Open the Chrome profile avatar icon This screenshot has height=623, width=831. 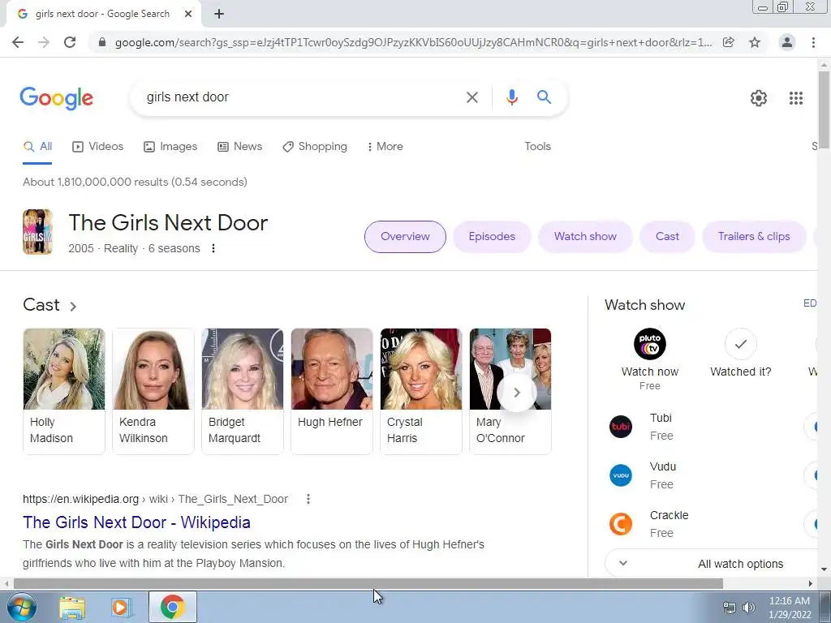coord(787,42)
